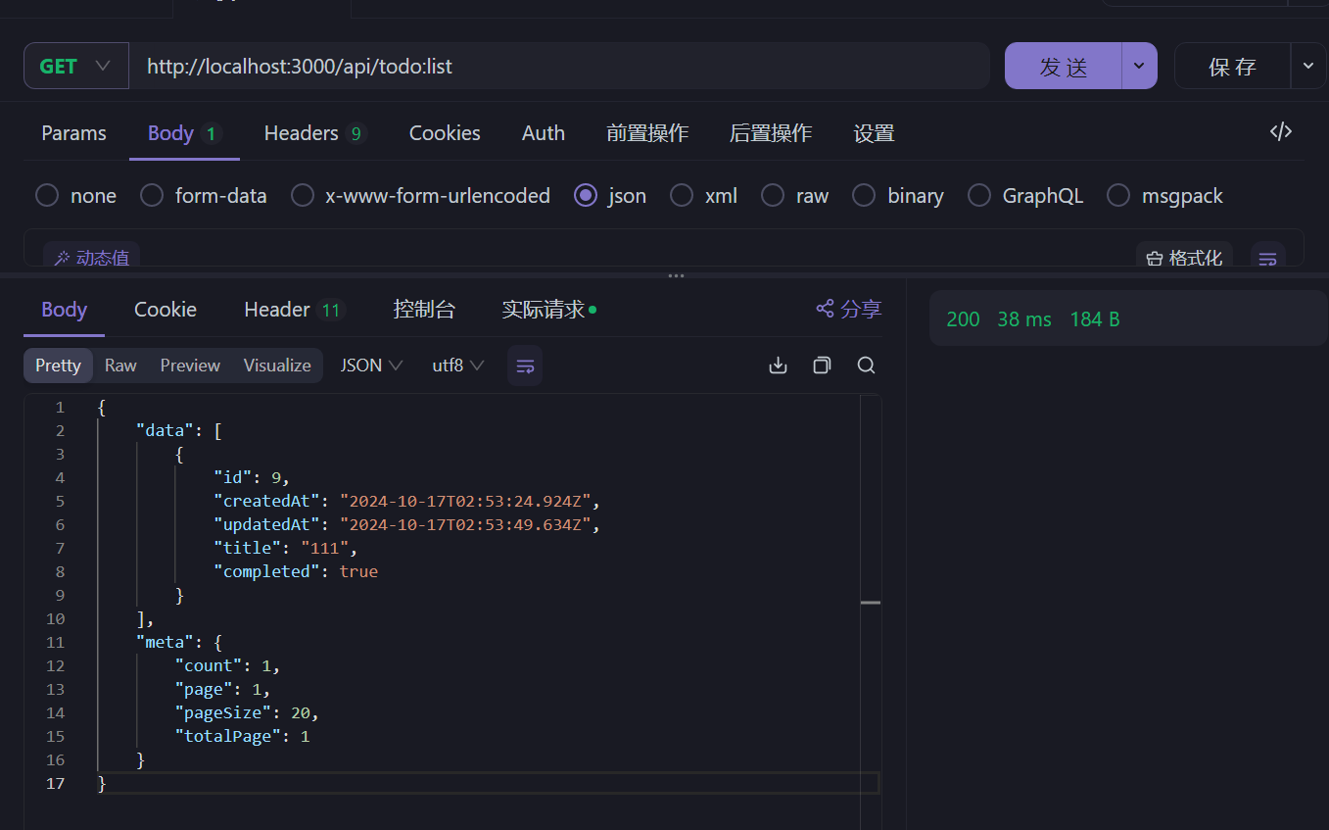
Task: Click the "id": 9 line
Action: point(252,477)
